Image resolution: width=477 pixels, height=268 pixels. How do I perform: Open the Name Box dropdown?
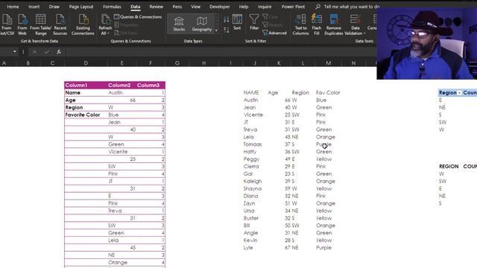point(15,51)
